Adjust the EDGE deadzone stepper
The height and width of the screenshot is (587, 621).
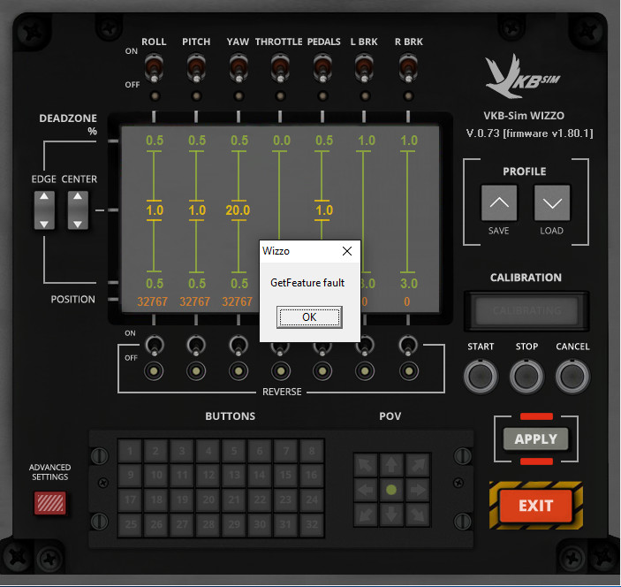[x=43, y=210]
